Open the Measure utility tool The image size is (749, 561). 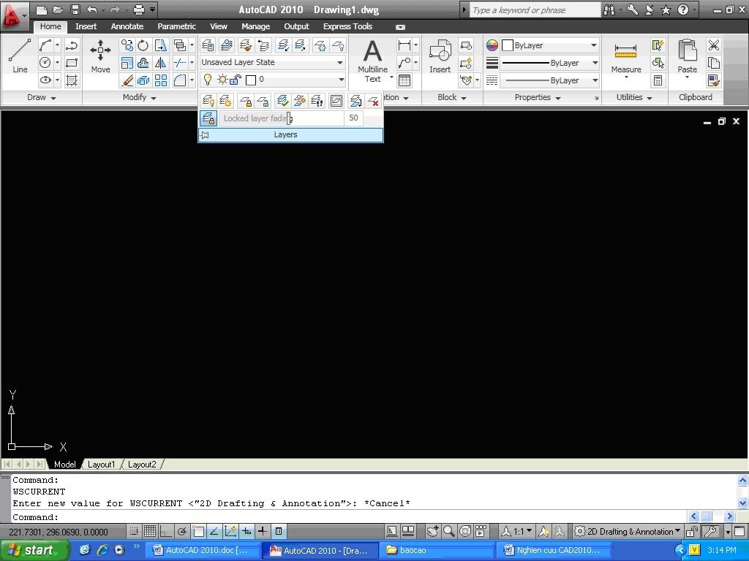(x=625, y=58)
